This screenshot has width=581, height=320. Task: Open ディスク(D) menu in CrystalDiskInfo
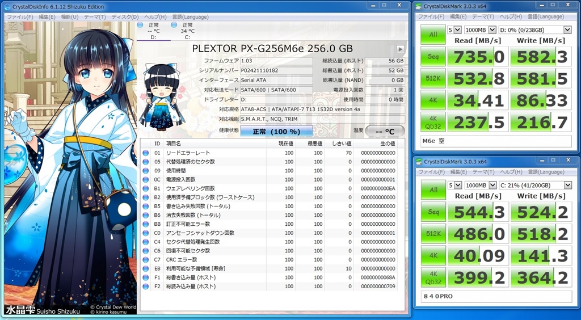[x=125, y=17]
